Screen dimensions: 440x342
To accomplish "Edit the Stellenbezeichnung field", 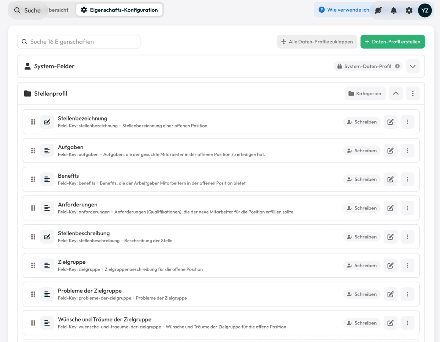I will pyautogui.click(x=390, y=122).
